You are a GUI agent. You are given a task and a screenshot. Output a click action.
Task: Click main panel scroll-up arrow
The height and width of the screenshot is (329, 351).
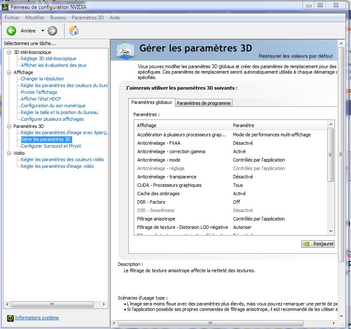tap(341, 43)
